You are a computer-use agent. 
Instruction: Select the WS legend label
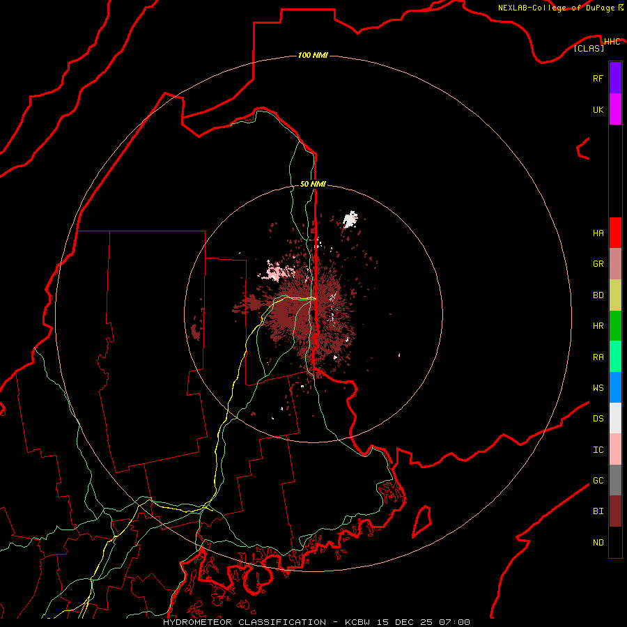click(x=598, y=387)
